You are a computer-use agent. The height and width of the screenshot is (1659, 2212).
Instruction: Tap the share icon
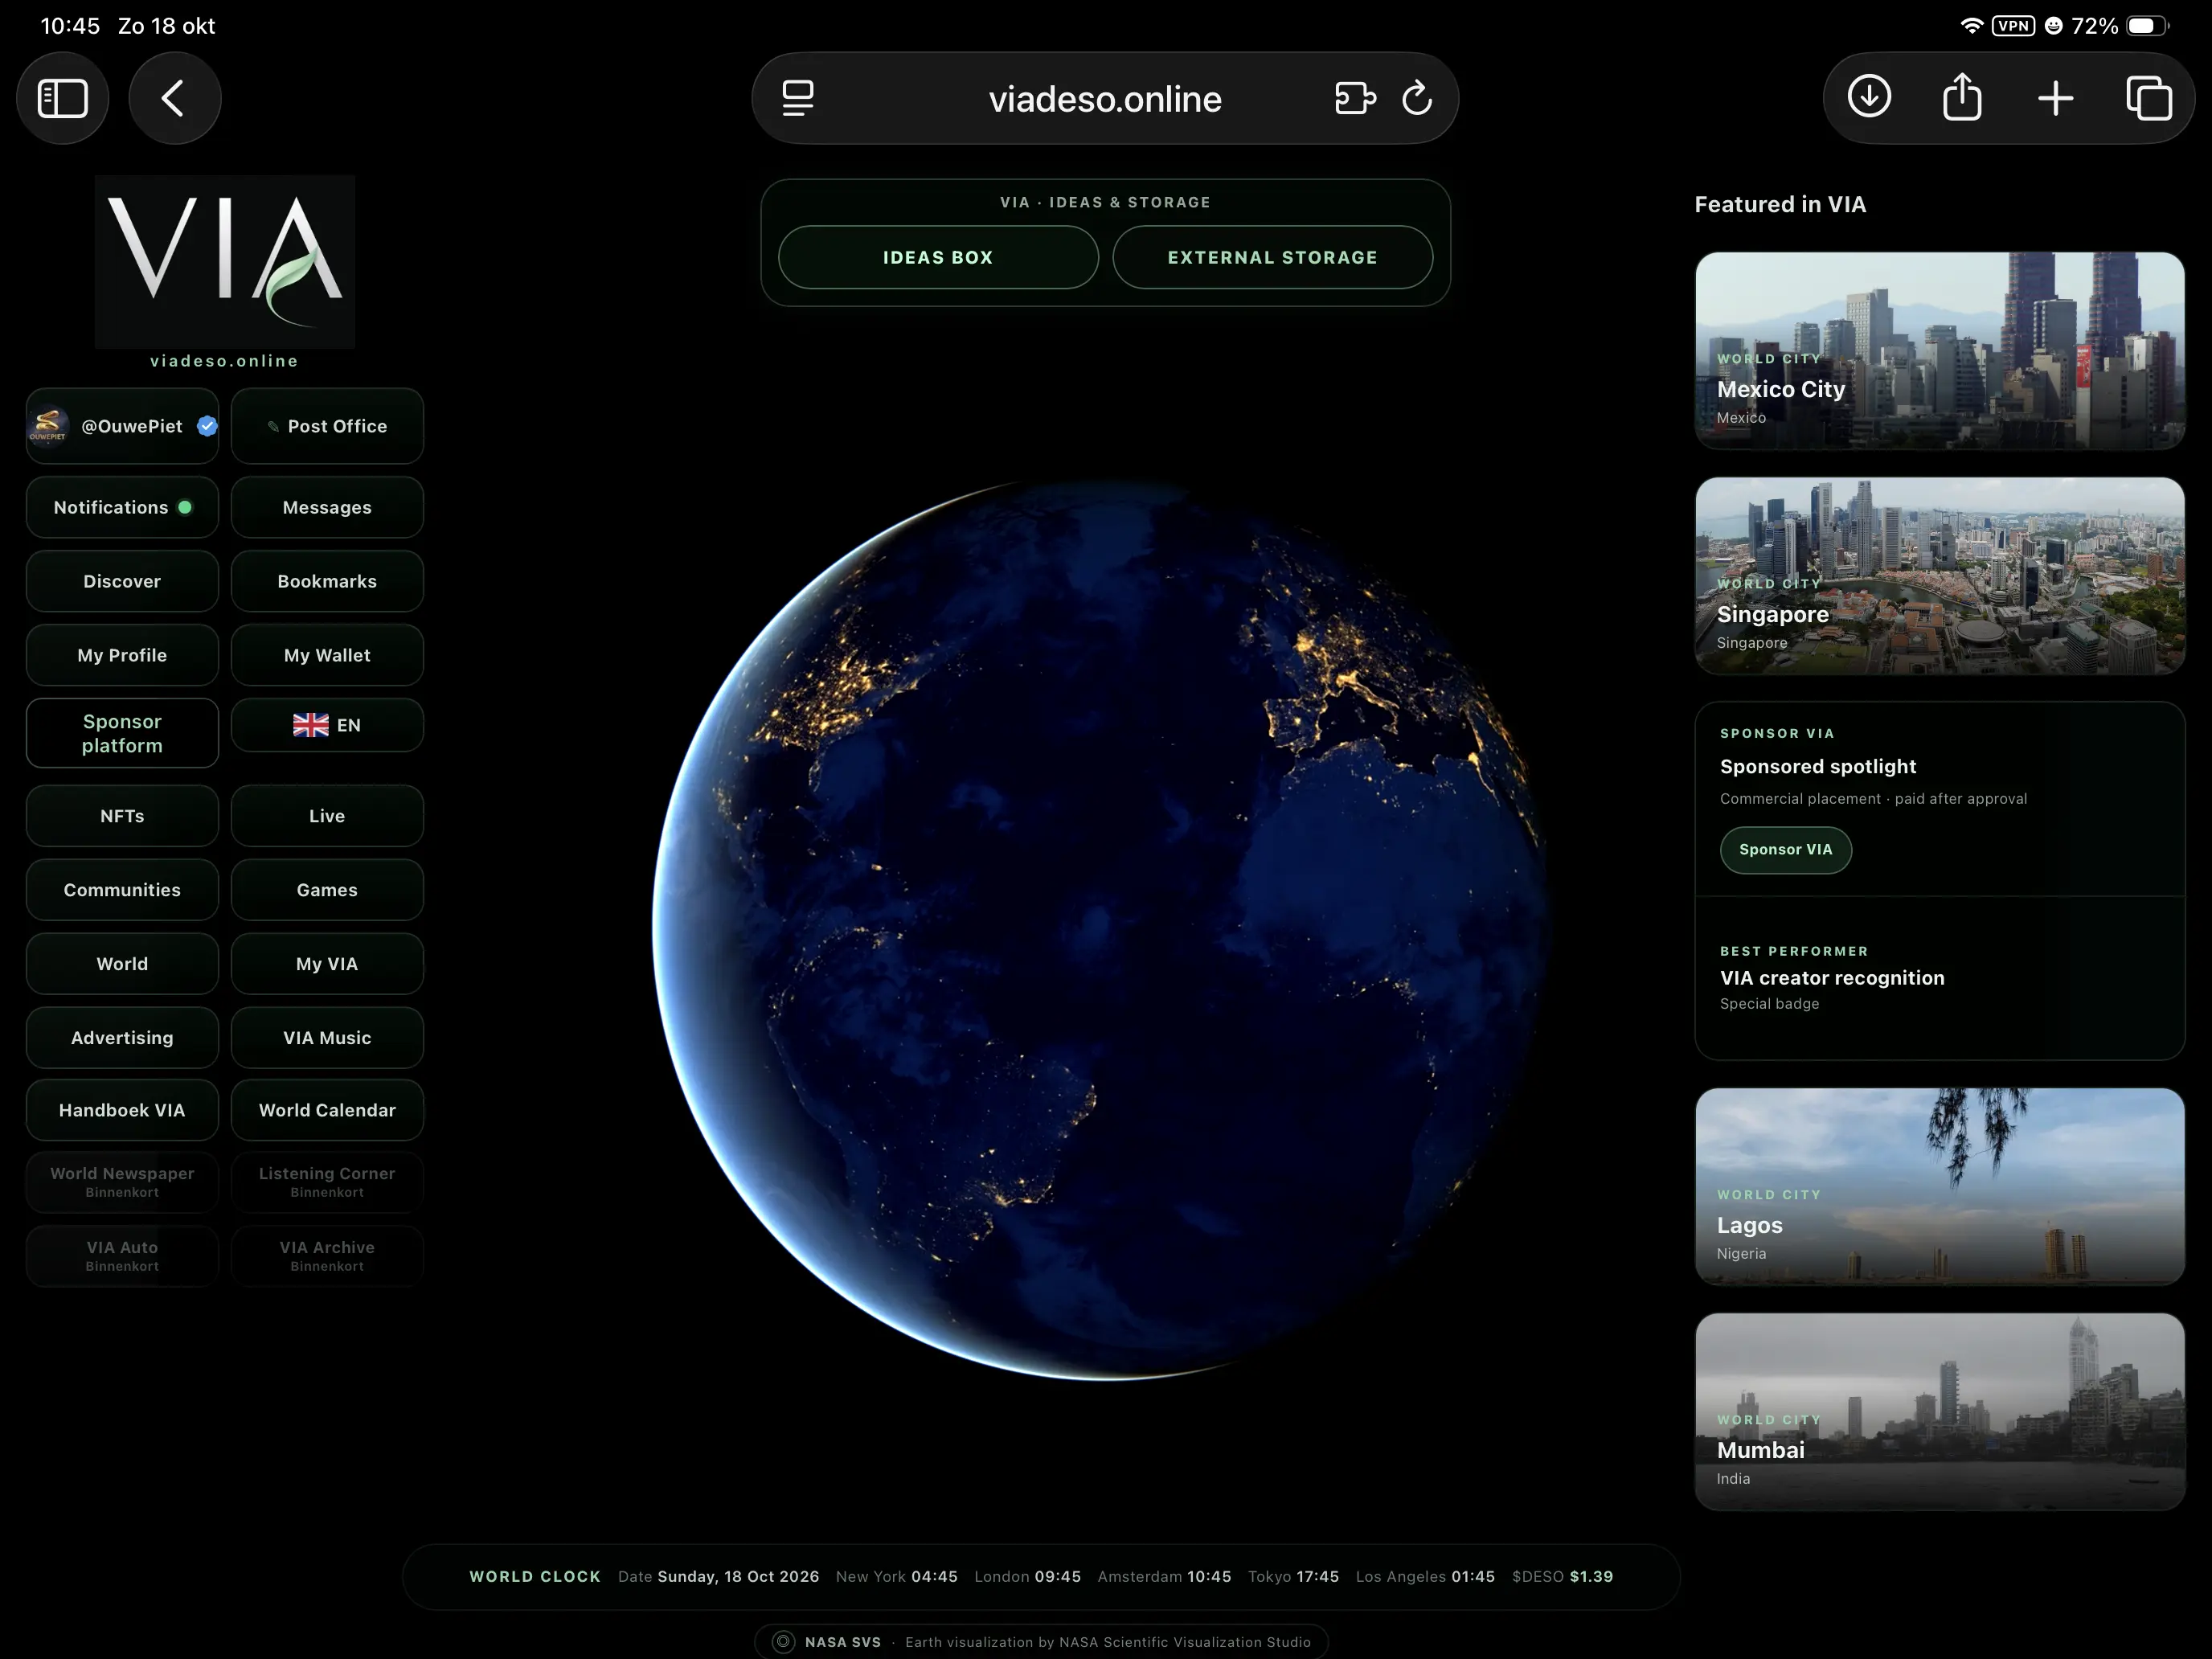(1962, 97)
